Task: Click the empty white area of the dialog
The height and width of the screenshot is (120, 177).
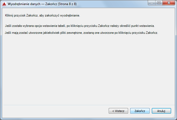Action: 88,69
